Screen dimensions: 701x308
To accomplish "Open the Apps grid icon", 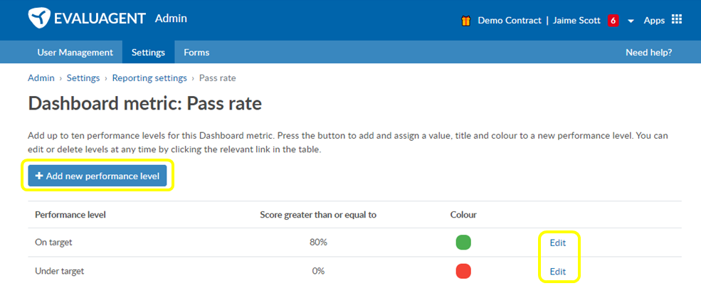I will (677, 20).
